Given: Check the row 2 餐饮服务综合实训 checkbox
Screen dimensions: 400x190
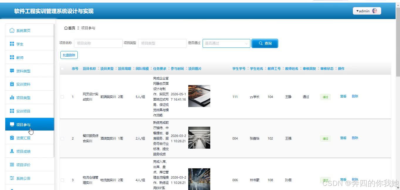Looking at the screenshot, I should [62, 138].
